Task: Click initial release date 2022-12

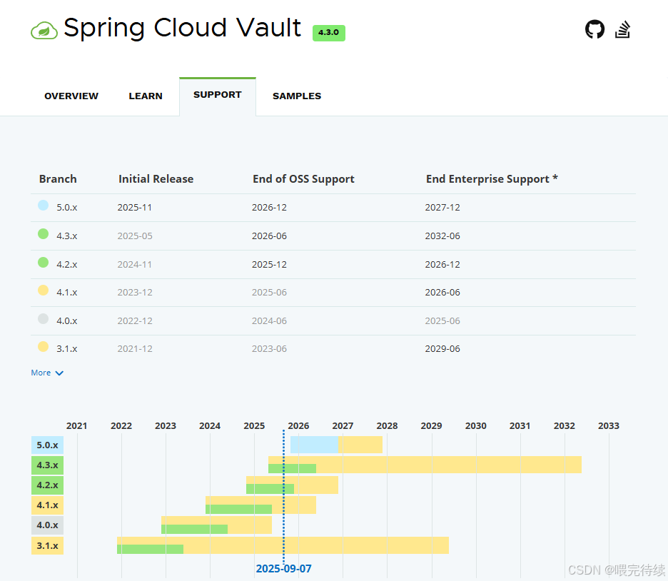Action: coord(135,320)
